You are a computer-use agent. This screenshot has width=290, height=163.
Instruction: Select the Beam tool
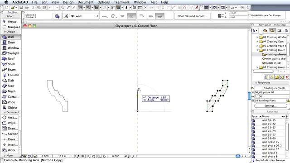click(x=11, y=70)
